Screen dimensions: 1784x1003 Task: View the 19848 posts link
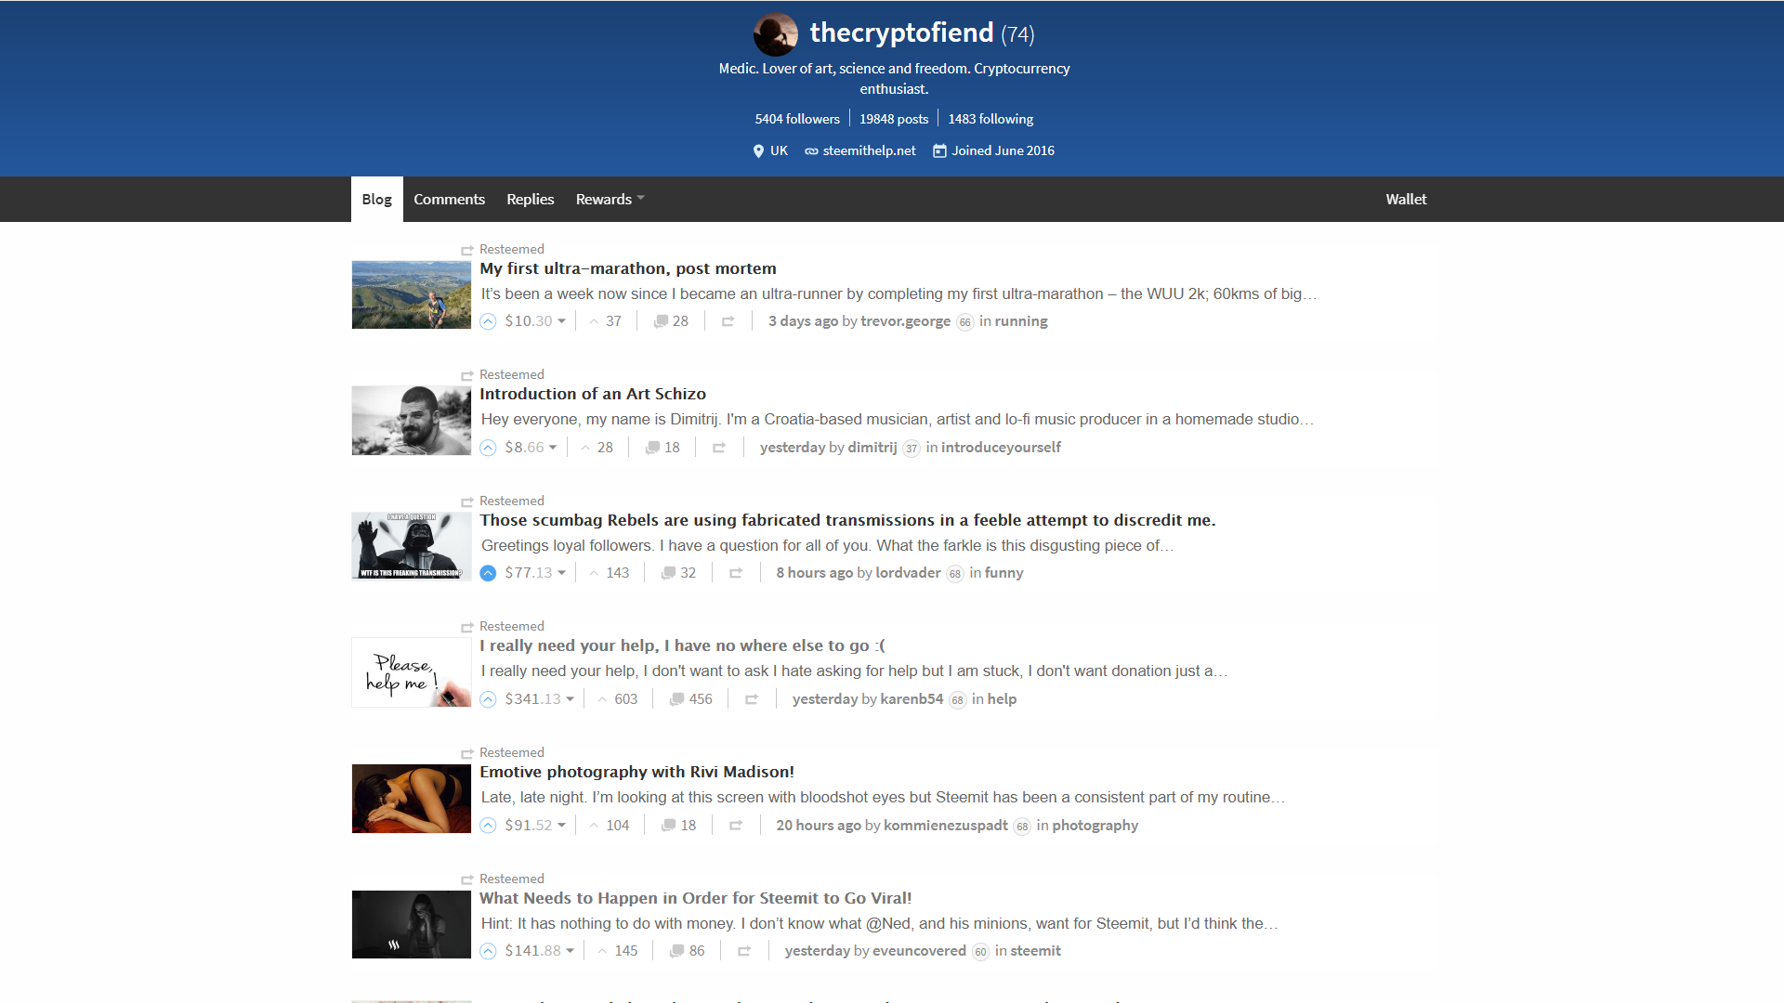pos(894,119)
